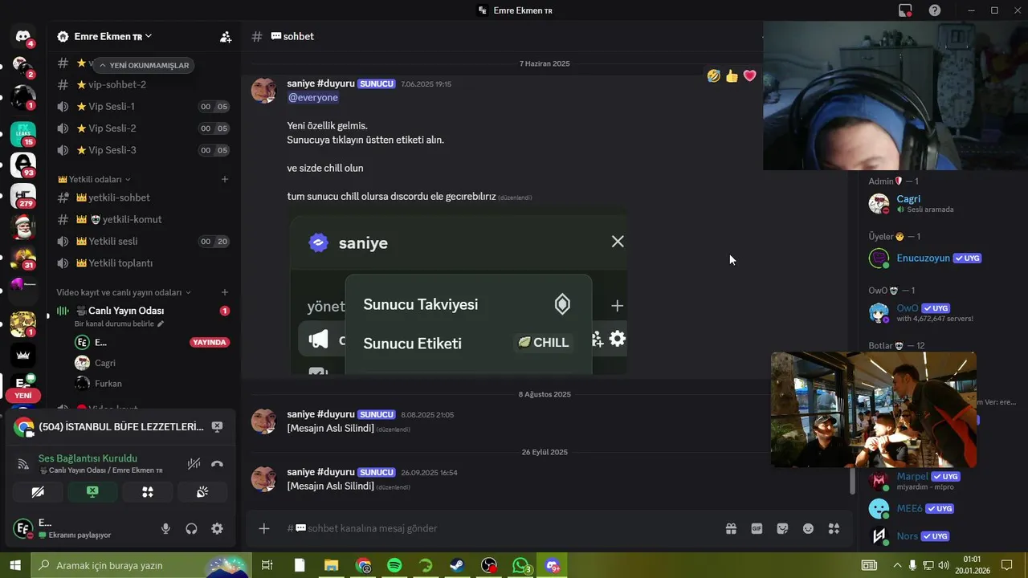Open the gift Nitro icon
Screen dimensions: 1028x578
pos(731,528)
